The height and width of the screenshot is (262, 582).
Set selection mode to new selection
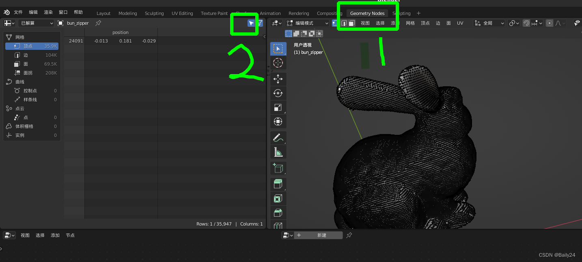[x=288, y=34]
